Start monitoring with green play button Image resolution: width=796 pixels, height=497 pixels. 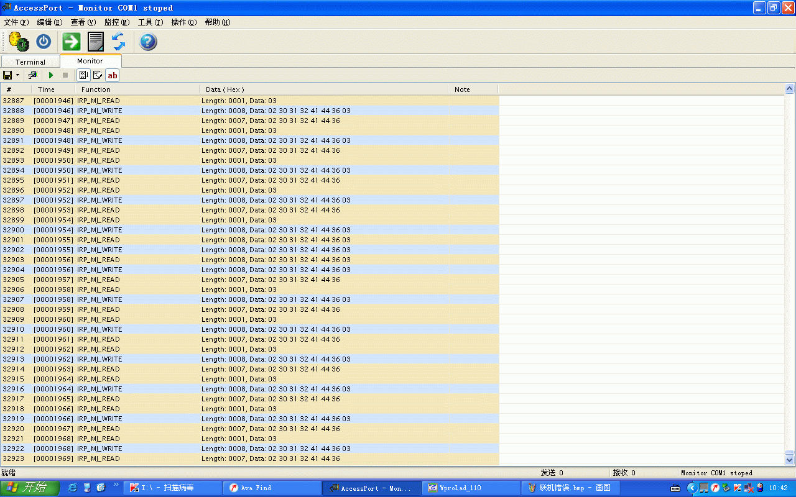(x=51, y=75)
